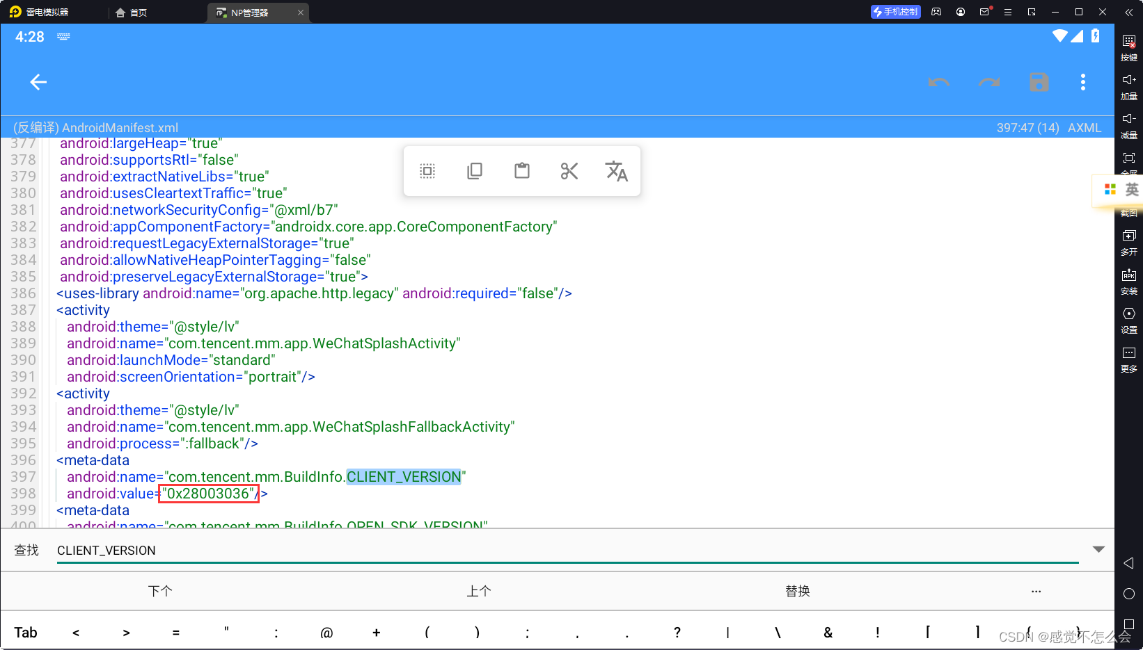Click android:networkSecurityConfig line 381
The width and height of the screenshot is (1143, 650).
[x=199, y=210]
